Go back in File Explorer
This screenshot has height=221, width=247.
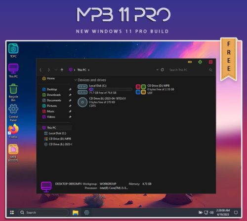41,70
